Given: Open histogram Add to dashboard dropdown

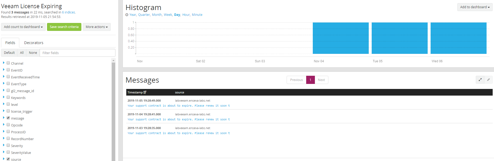Looking at the screenshot, I should [475, 7].
